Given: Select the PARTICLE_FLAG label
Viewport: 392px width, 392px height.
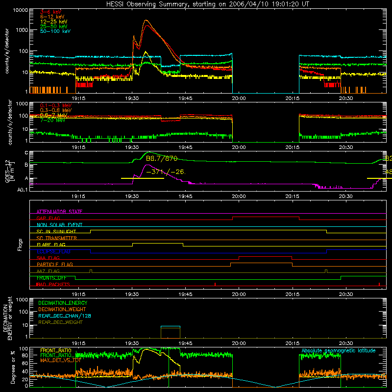Looking at the screenshot, I should (x=55, y=265).
